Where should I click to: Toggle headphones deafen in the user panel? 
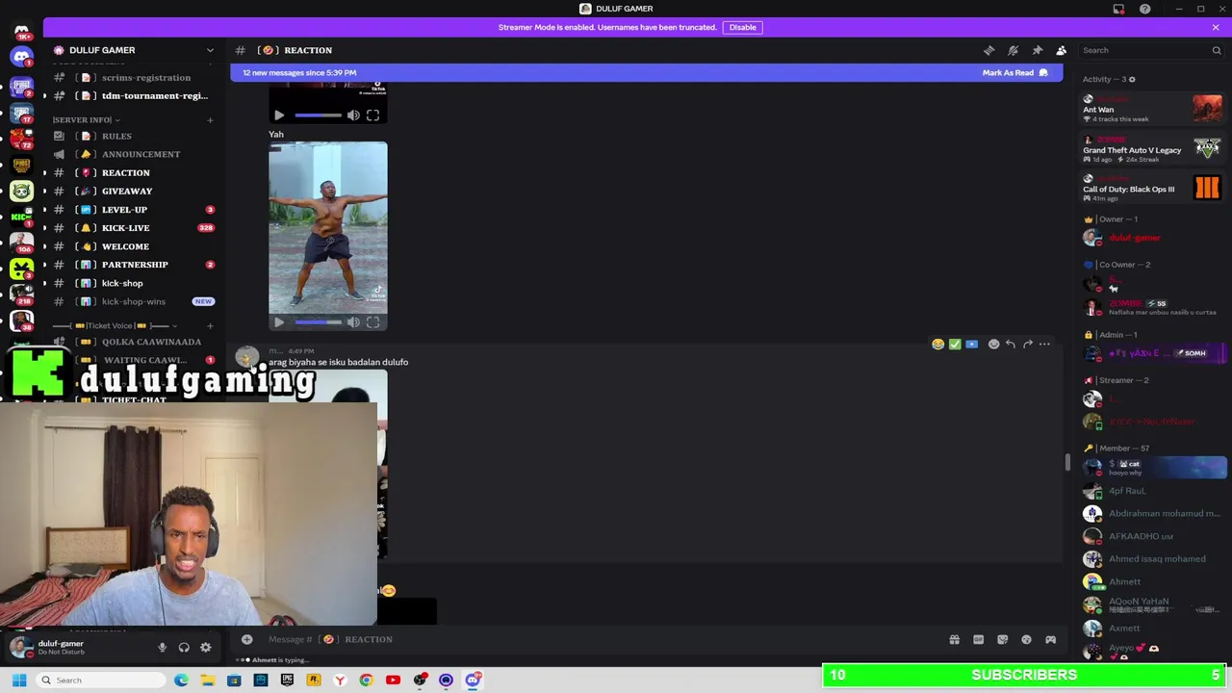click(184, 648)
